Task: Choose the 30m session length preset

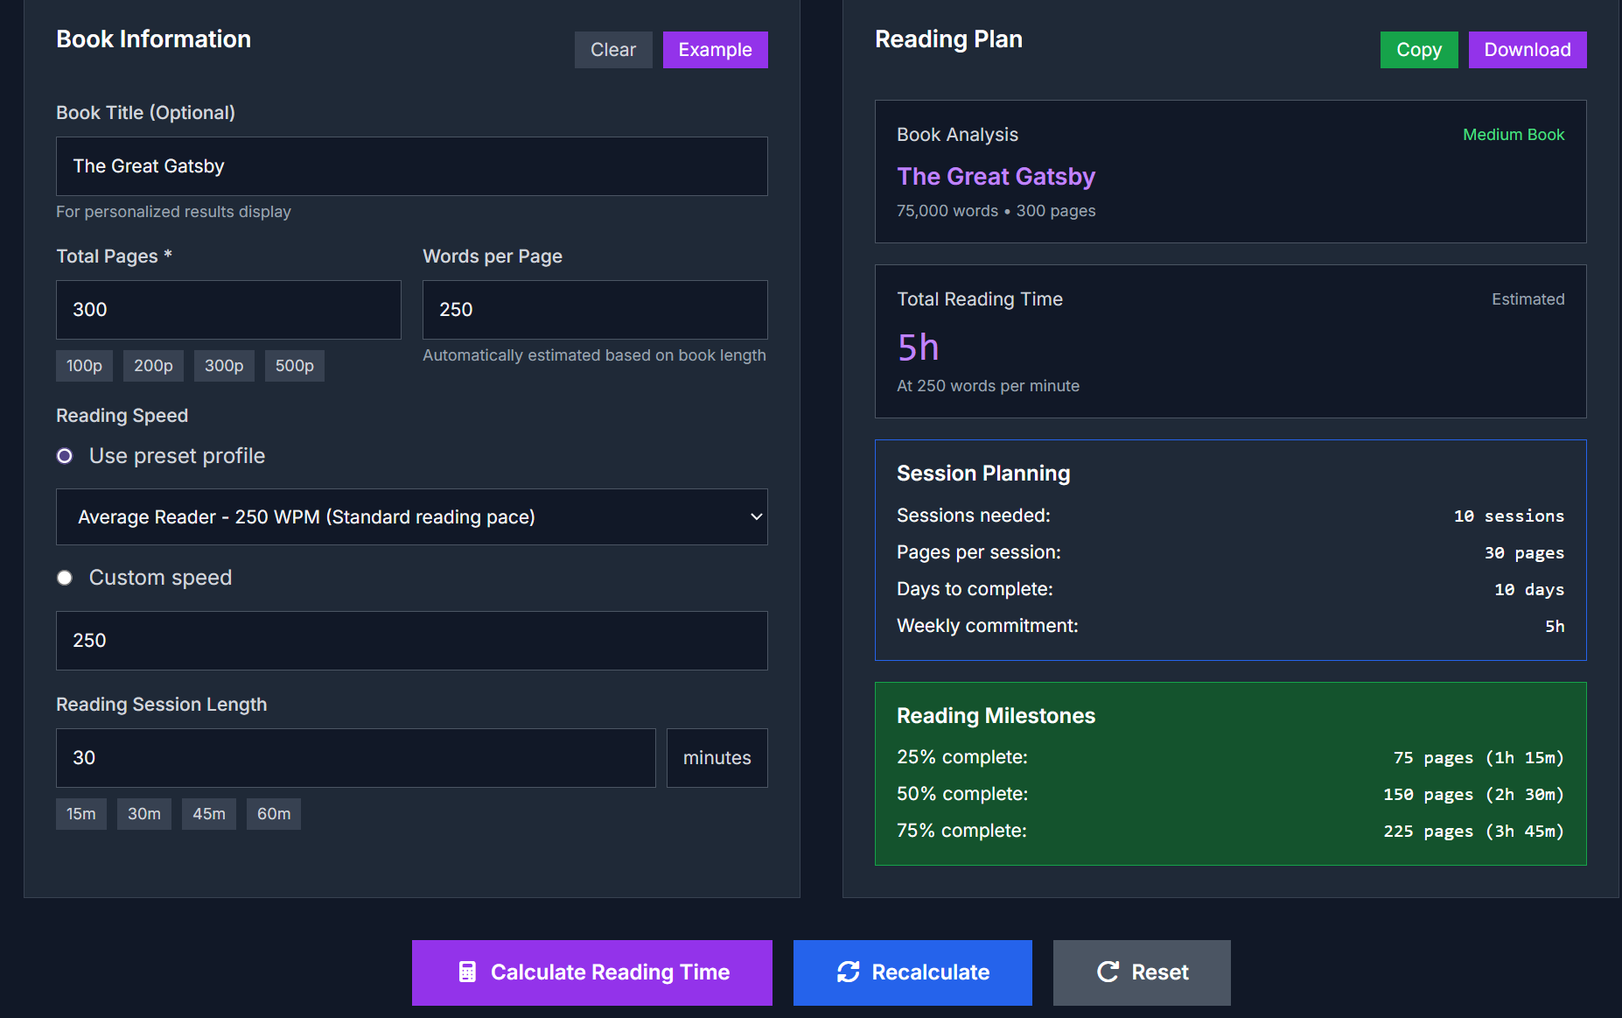Action: (144, 814)
